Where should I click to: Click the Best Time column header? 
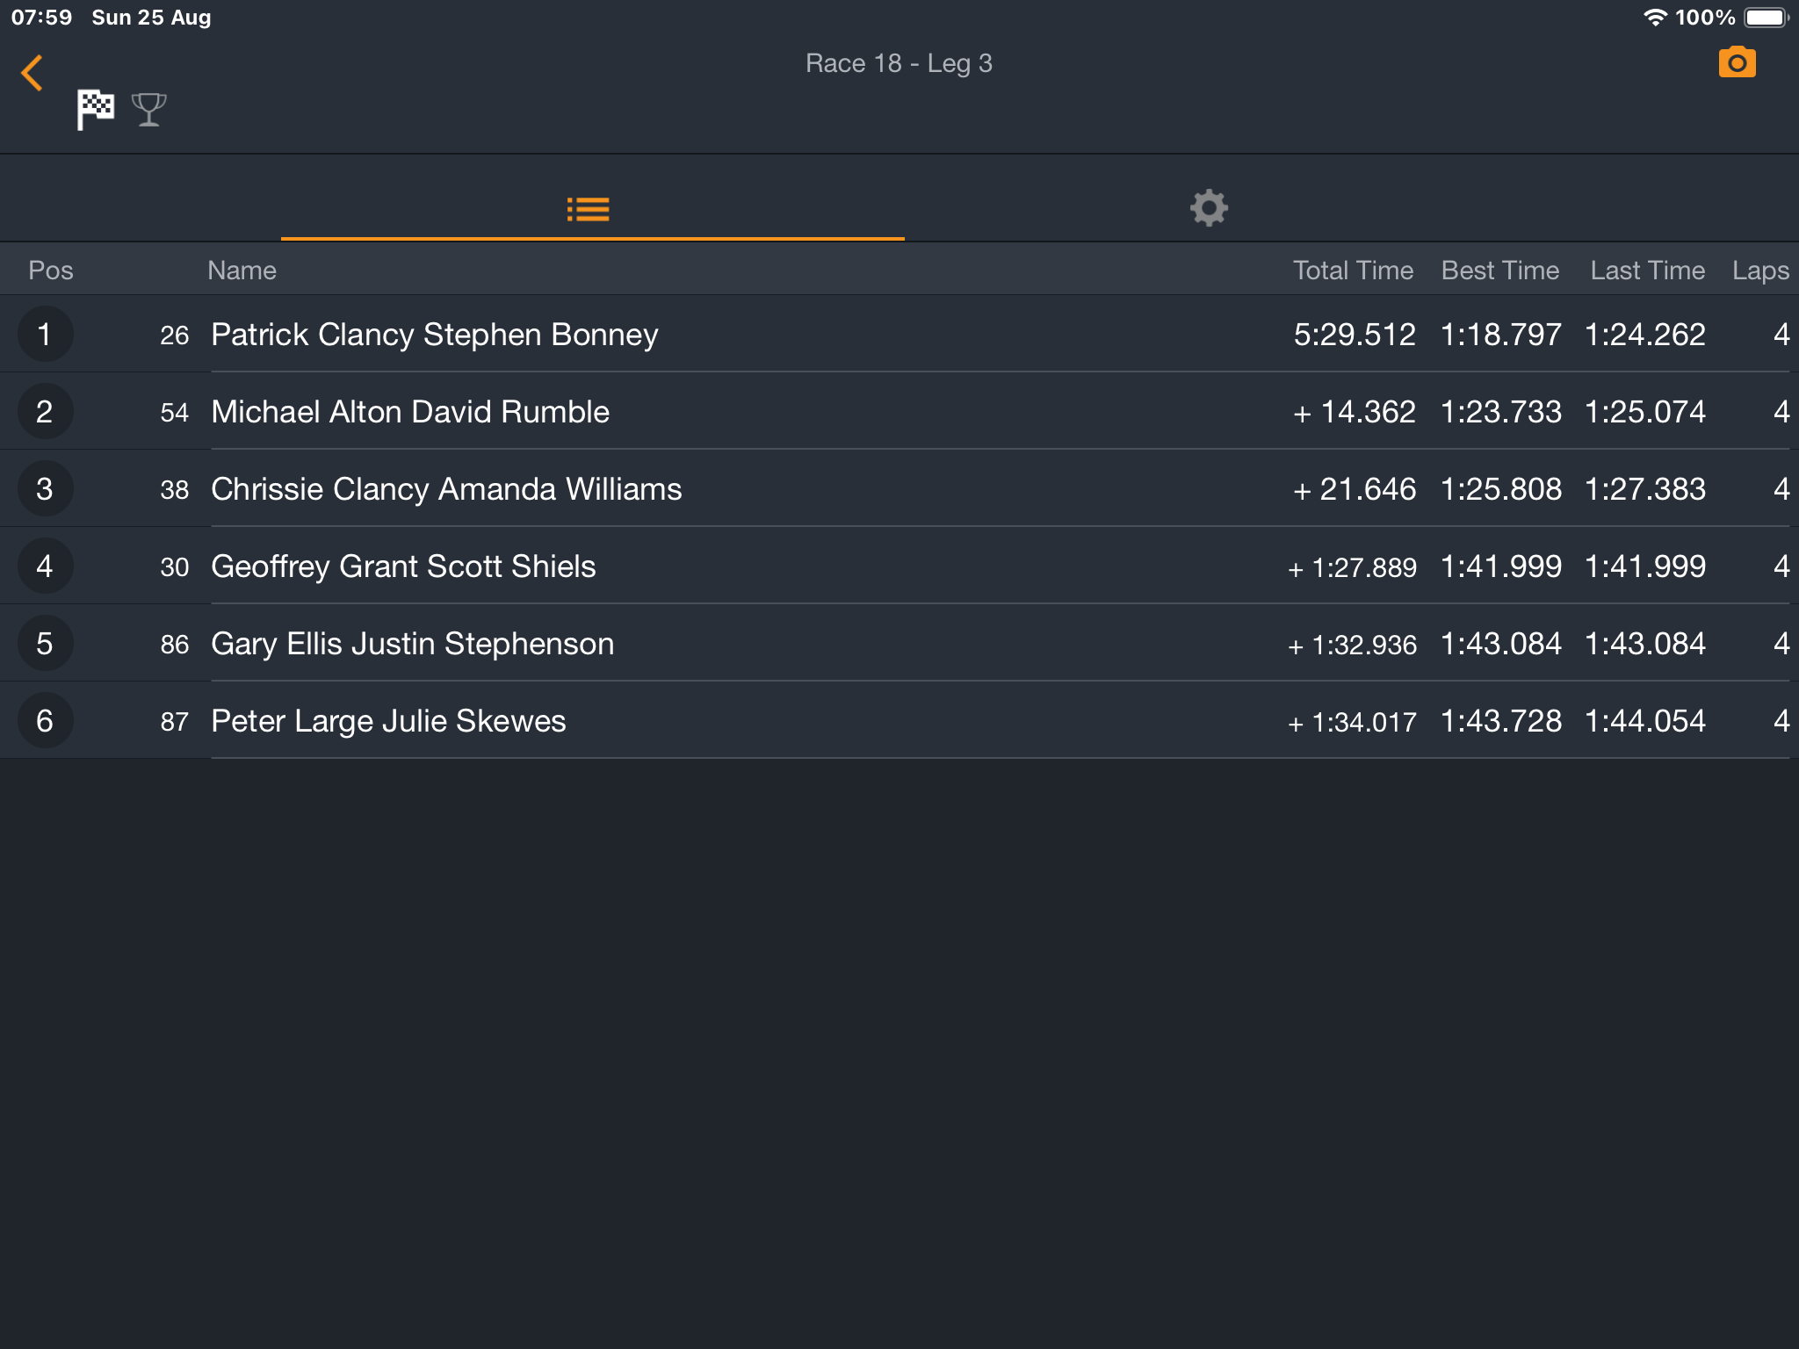[1500, 271]
